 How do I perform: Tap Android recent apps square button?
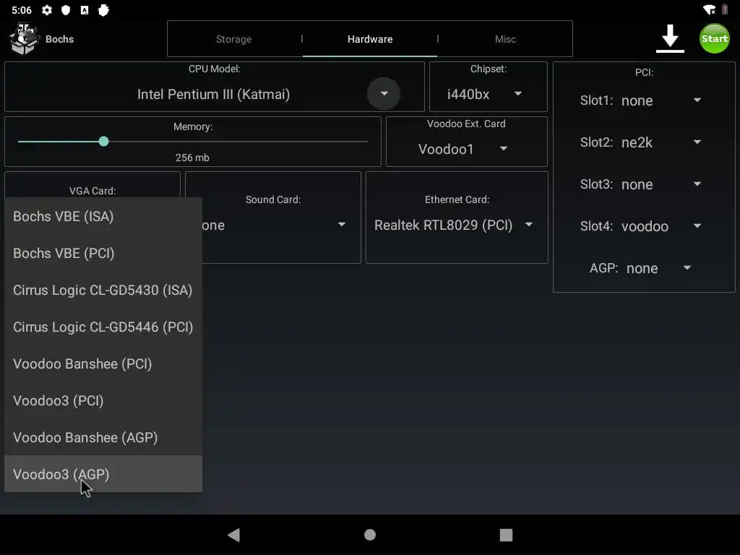pyautogui.click(x=506, y=535)
